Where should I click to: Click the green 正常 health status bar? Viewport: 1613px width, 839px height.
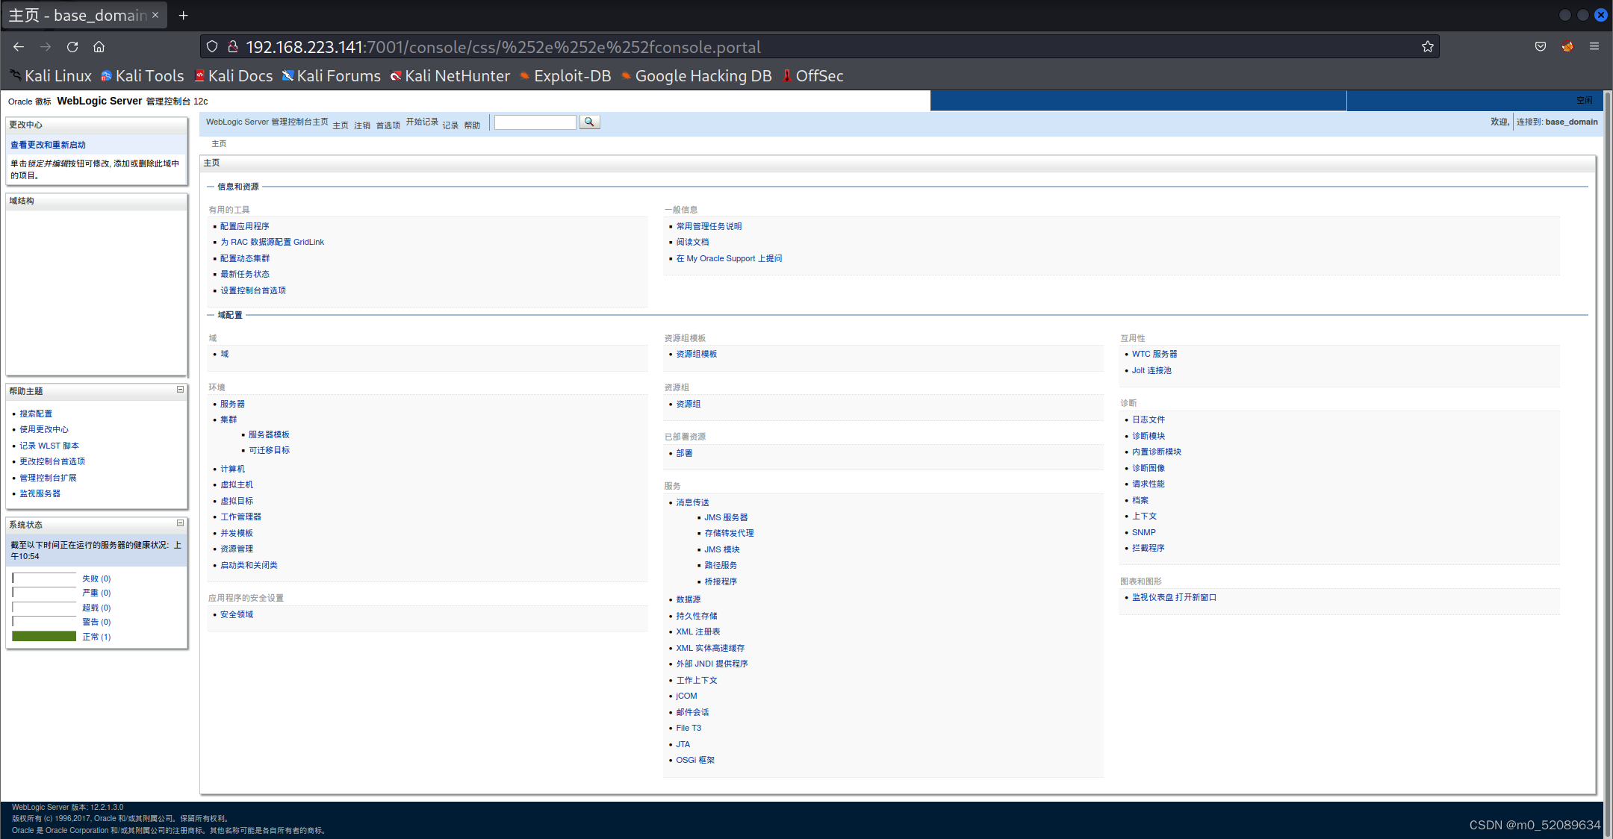pos(44,637)
